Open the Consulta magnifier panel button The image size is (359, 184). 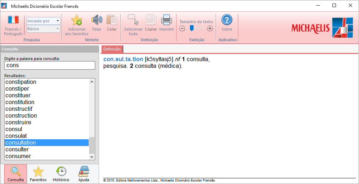[x=16, y=174]
